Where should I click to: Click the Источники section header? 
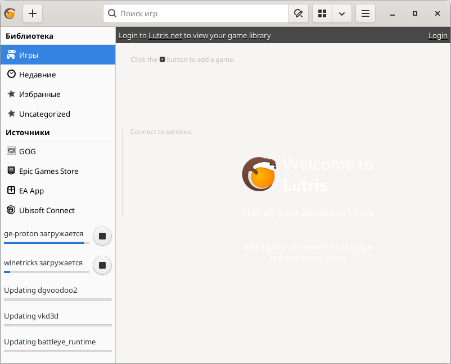coord(28,132)
